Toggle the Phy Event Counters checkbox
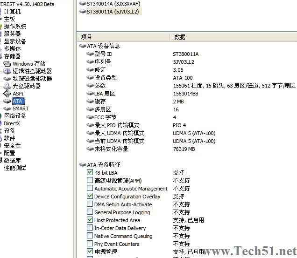Image resolution: width=297 pixels, height=258 pixels. coord(90,244)
